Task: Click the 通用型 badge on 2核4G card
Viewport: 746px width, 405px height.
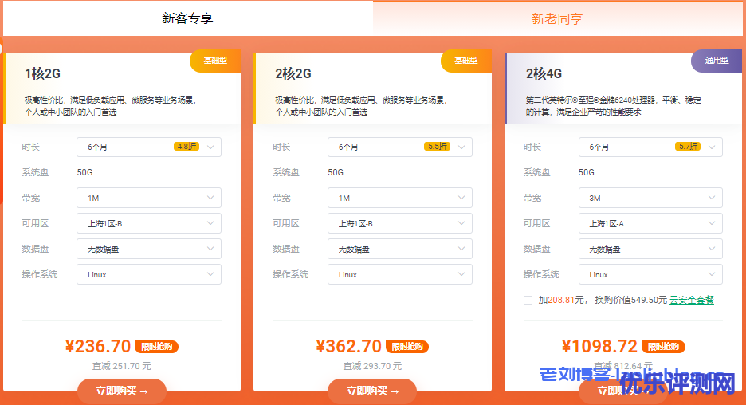Action: coord(717,61)
